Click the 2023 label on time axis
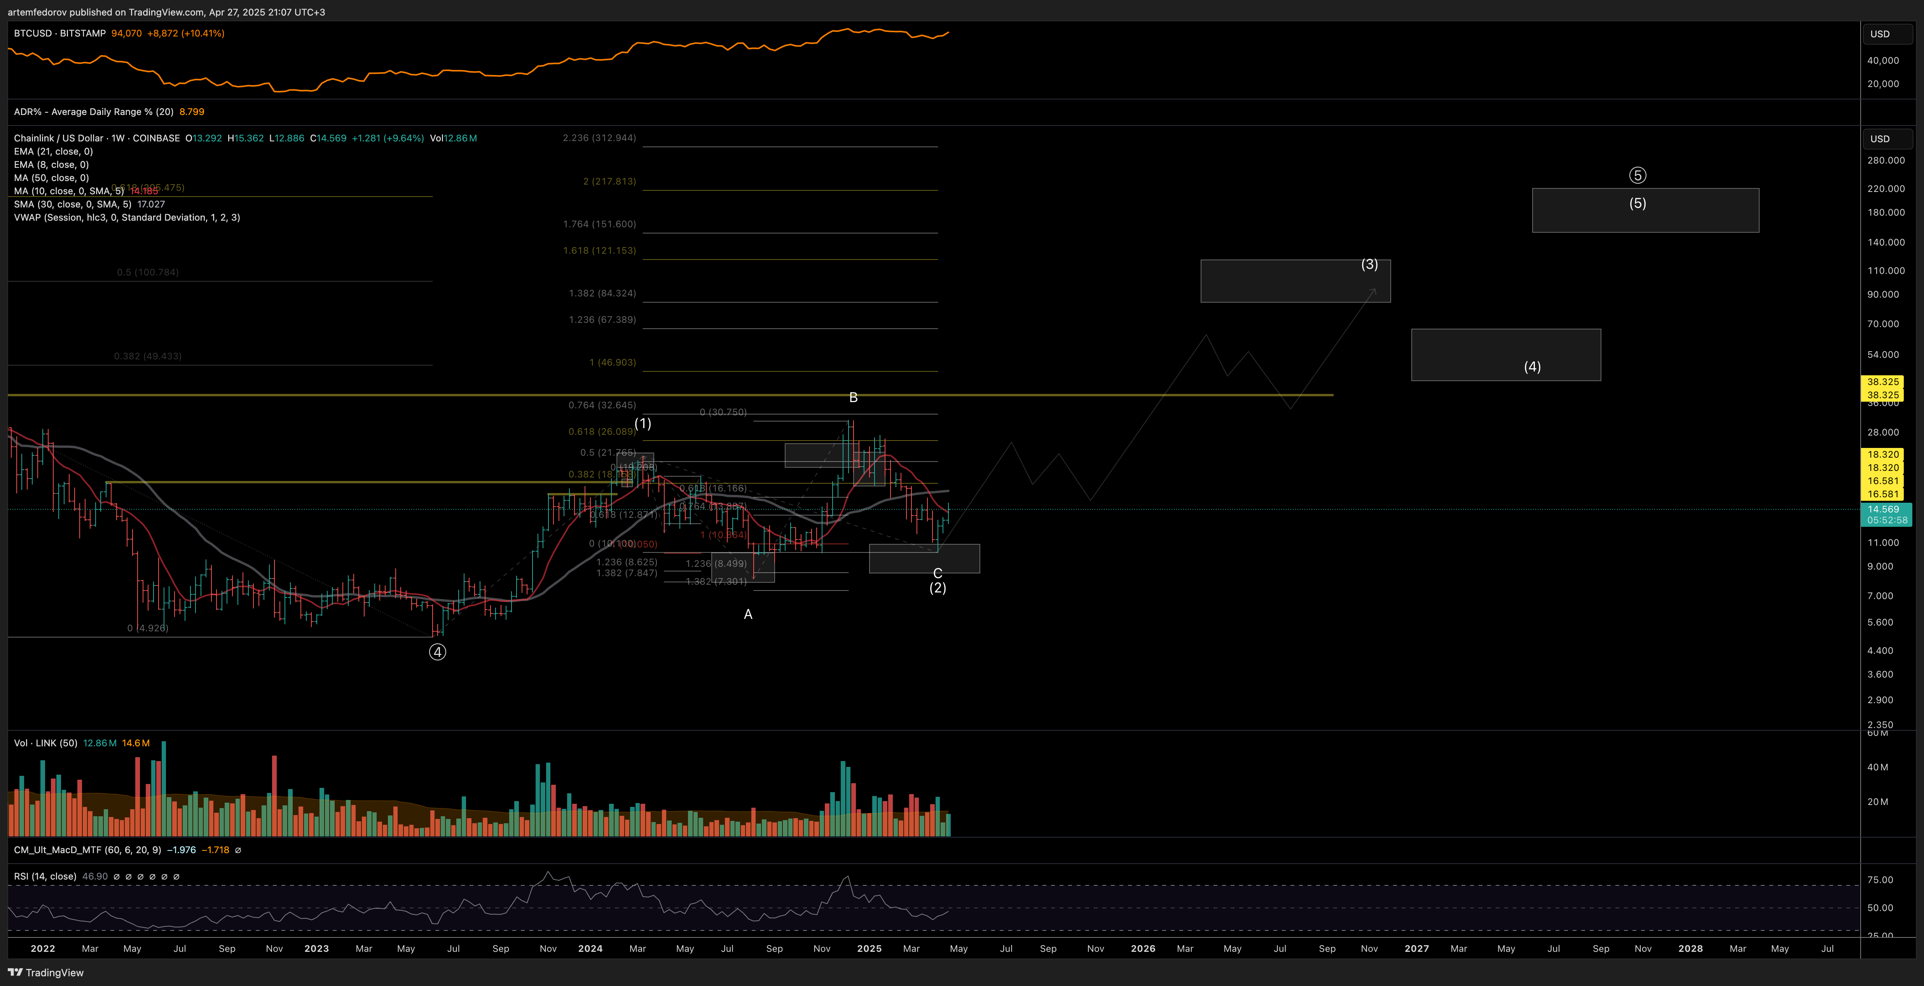This screenshot has height=986, width=1924. pyautogui.click(x=317, y=949)
